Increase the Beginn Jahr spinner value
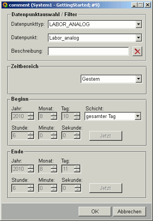Viewport: 153px width, 221px height. tap(31, 115)
